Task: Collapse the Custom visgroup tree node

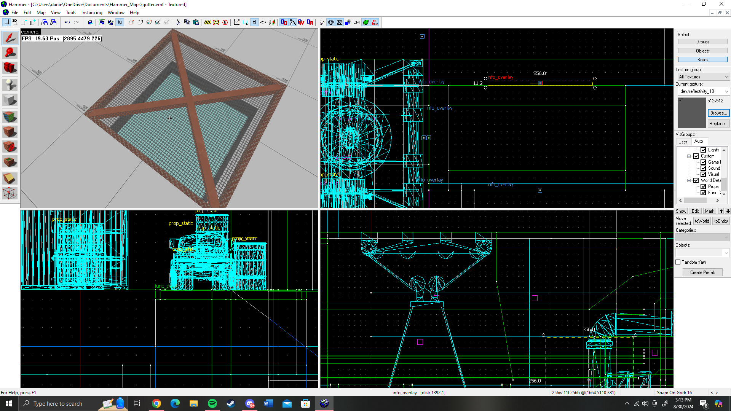Action: pos(689,156)
